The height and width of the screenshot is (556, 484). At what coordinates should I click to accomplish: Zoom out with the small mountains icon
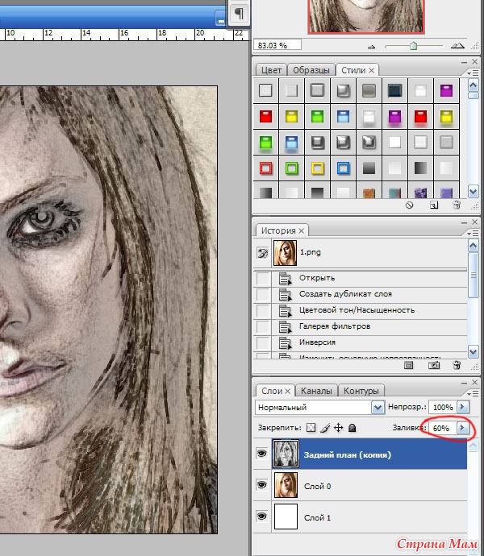pos(371,47)
